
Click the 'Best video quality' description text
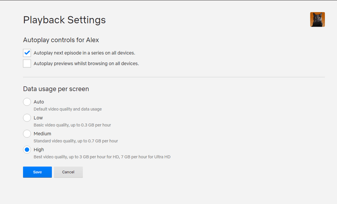[102, 157]
